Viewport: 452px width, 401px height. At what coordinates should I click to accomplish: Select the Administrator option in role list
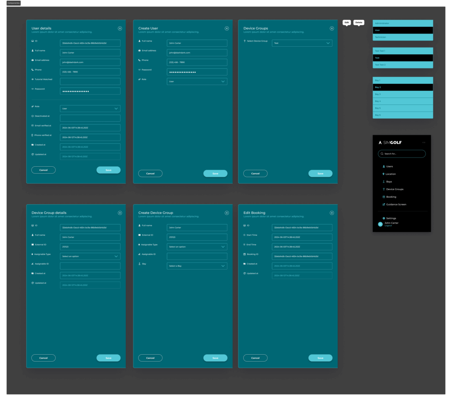tap(403, 23)
